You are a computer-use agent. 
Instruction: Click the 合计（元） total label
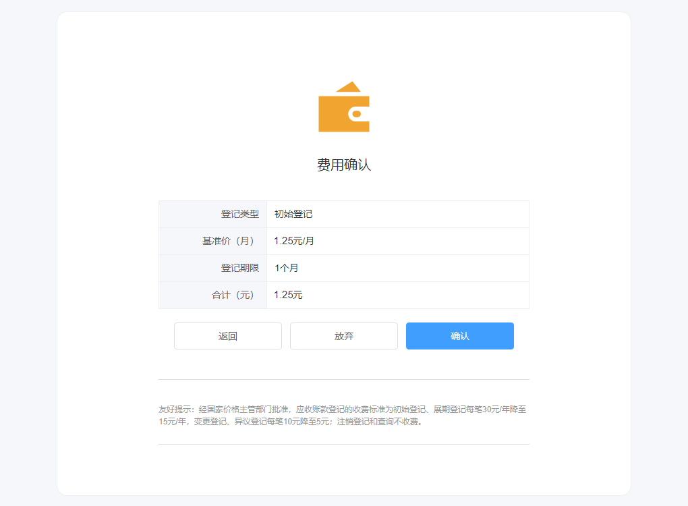232,295
